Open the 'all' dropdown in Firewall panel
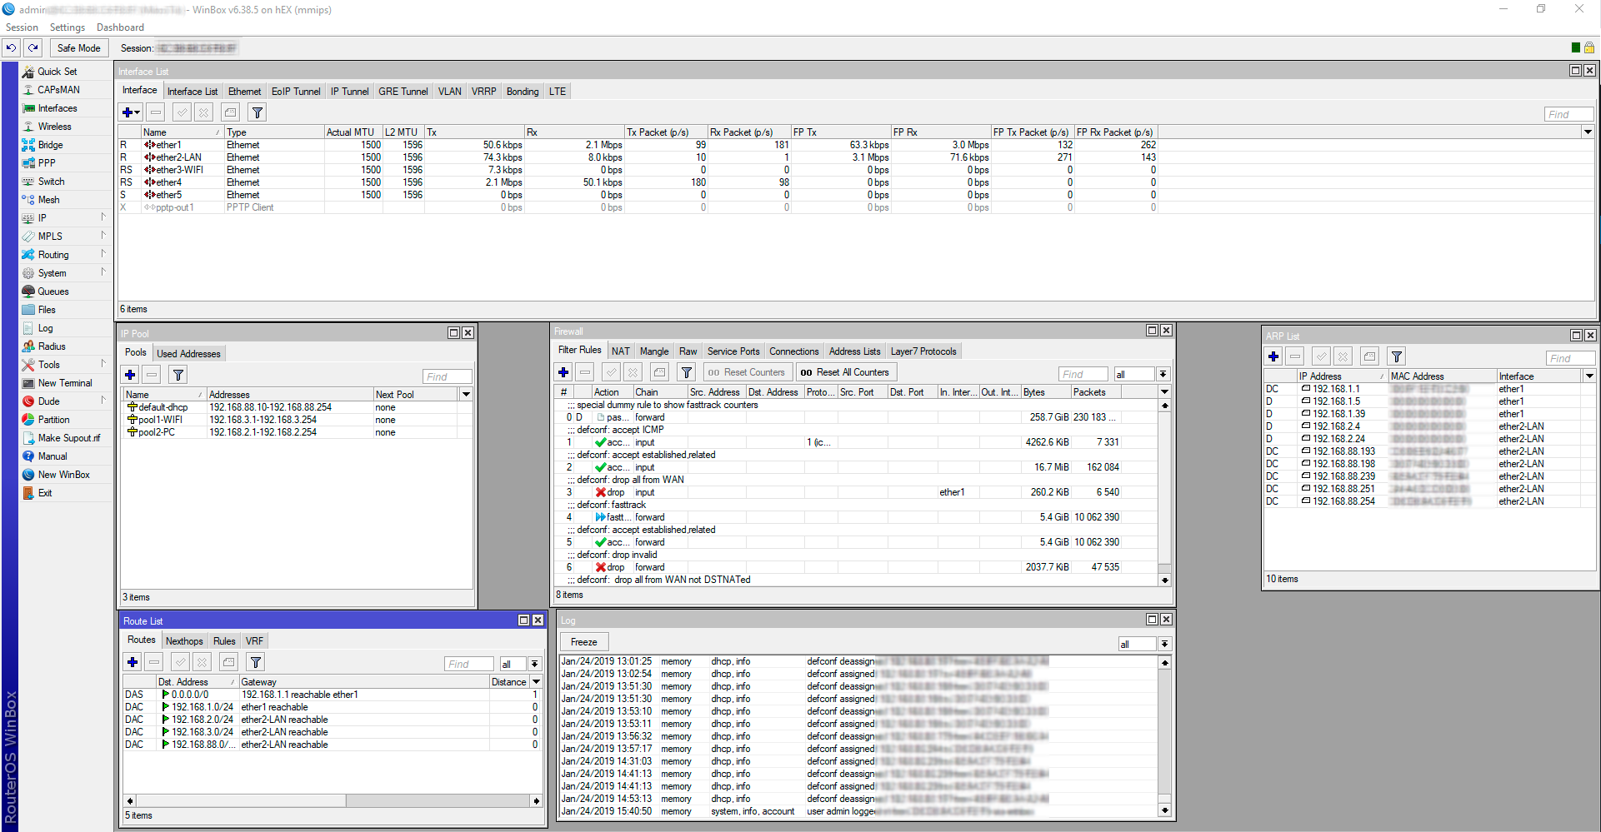The height and width of the screenshot is (832, 1601). (x=1163, y=374)
